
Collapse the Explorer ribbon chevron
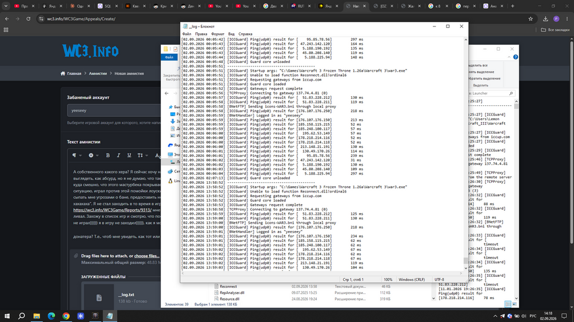(x=509, y=57)
